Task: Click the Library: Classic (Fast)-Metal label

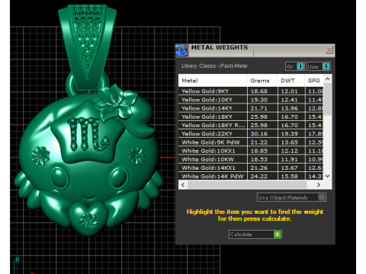Action: 214,66
